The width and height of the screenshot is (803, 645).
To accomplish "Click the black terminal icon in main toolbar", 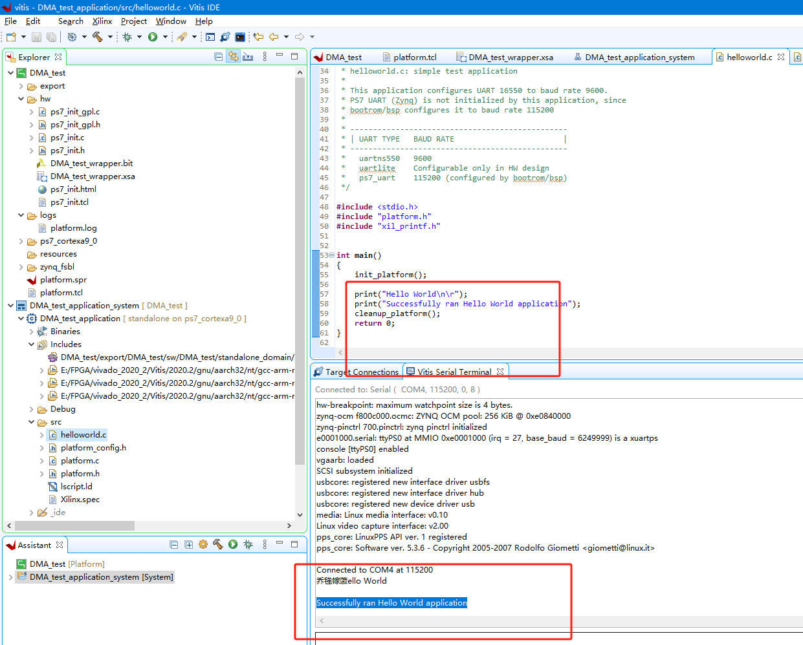I will (240, 37).
